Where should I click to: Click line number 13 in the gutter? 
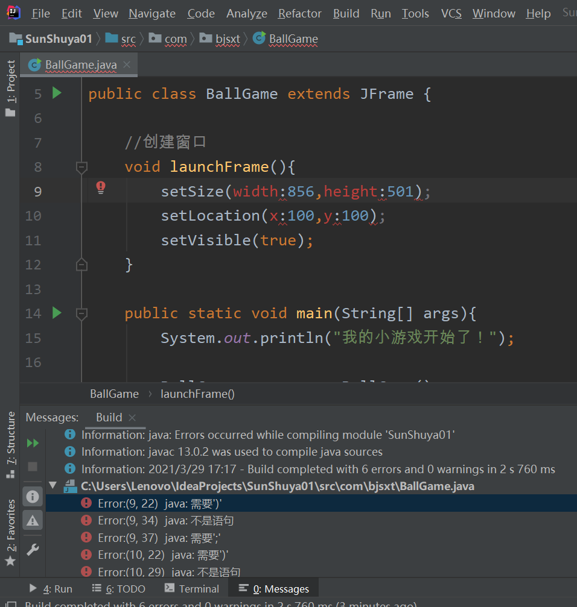33,289
